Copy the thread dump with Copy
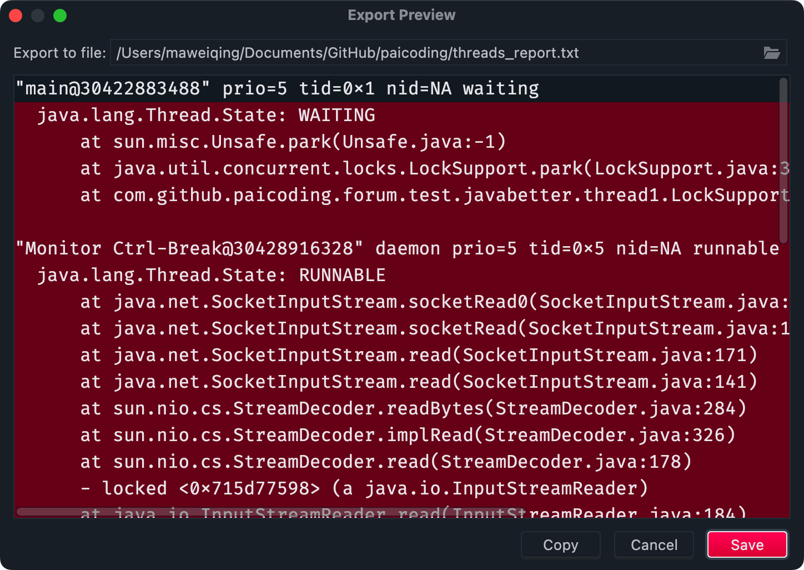The height and width of the screenshot is (570, 804). (x=560, y=544)
